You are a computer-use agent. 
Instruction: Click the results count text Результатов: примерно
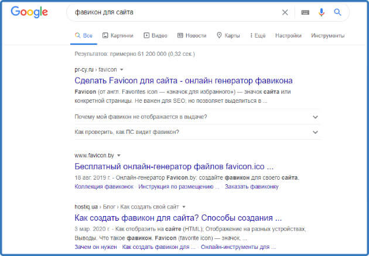coord(135,54)
